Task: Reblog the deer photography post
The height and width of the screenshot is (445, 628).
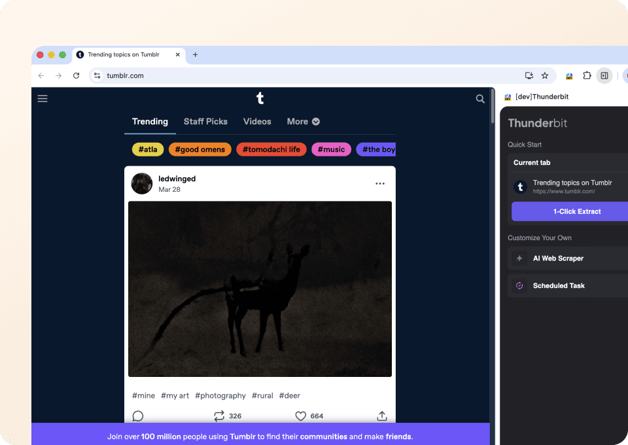Action: click(x=218, y=416)
